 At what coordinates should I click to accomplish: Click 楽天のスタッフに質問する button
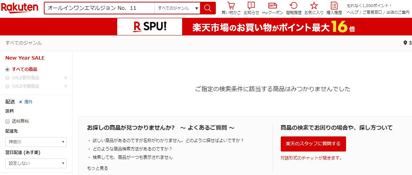click(313, 144)
